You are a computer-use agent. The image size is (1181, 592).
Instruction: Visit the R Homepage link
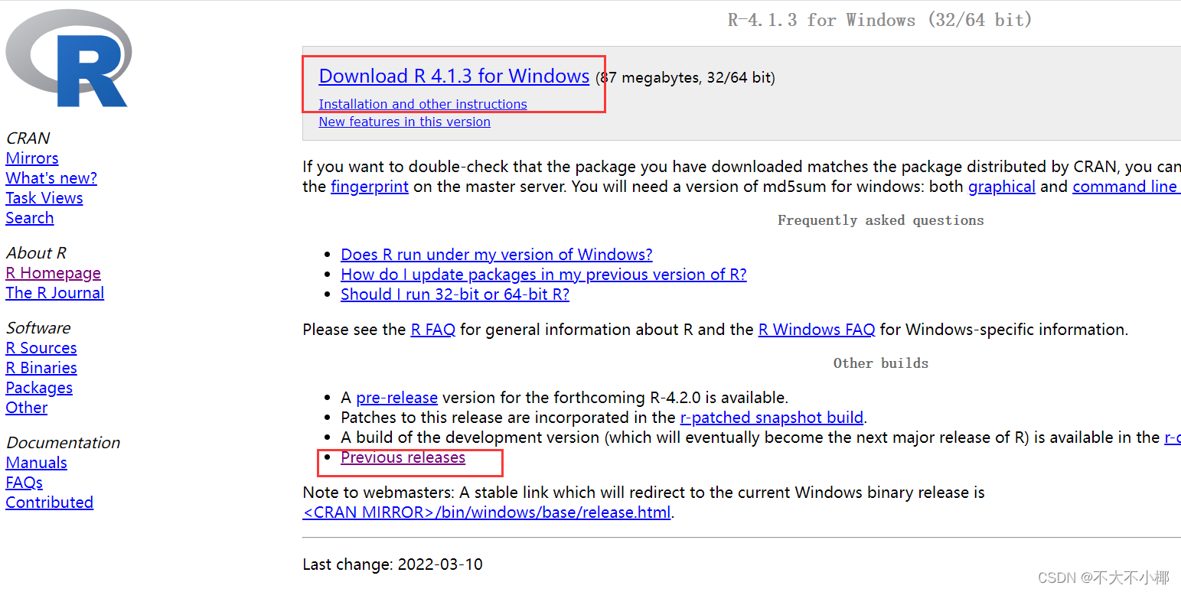tap(54, 273)
